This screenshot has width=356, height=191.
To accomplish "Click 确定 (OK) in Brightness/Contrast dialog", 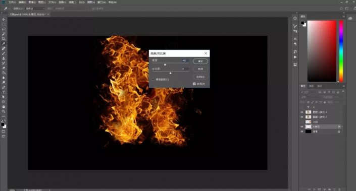I will tap(200, 61).
